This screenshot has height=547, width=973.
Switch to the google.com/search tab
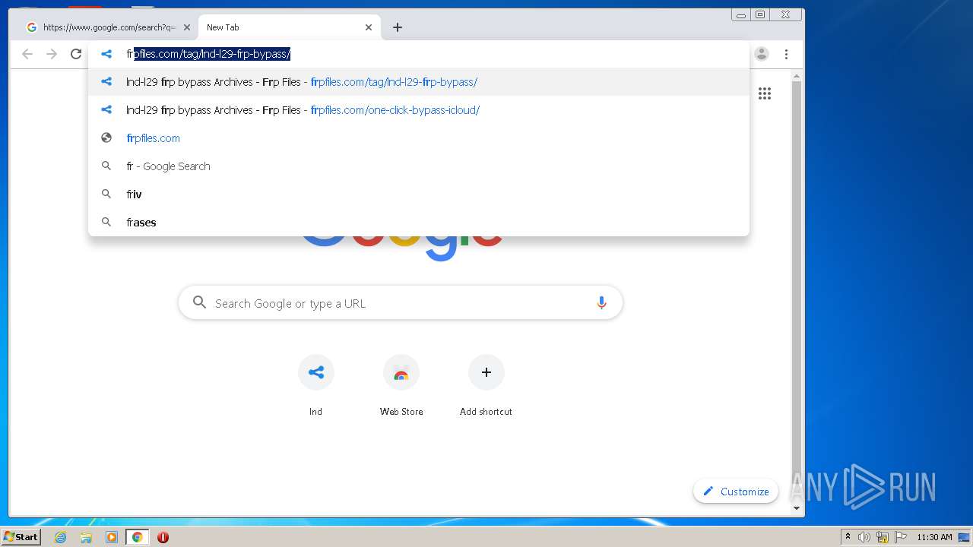coord(108,27)
